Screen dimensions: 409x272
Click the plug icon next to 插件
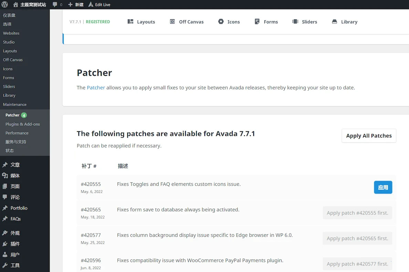coord(5,244)
